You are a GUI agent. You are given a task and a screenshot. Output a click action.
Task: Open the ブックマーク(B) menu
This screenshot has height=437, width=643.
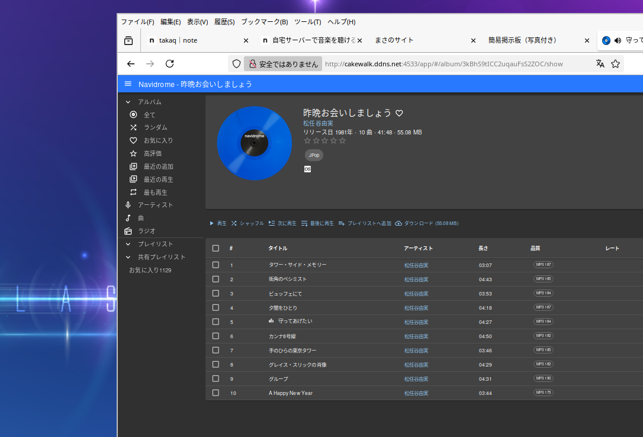[264, 22]
